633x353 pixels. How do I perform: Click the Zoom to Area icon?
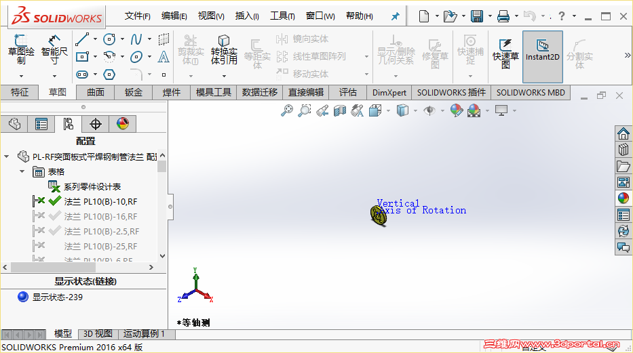(x=305, y=110)
